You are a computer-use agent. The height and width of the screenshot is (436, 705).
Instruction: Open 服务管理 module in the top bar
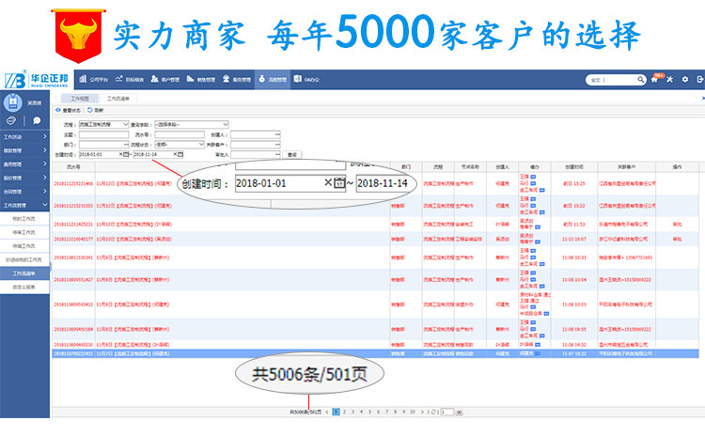pos(237,79)
